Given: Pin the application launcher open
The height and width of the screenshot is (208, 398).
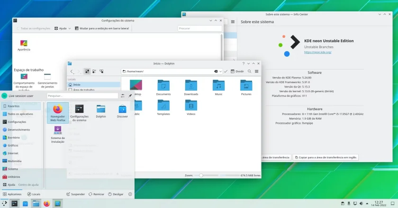Looking at the screenshot, I should coord(130,96).
